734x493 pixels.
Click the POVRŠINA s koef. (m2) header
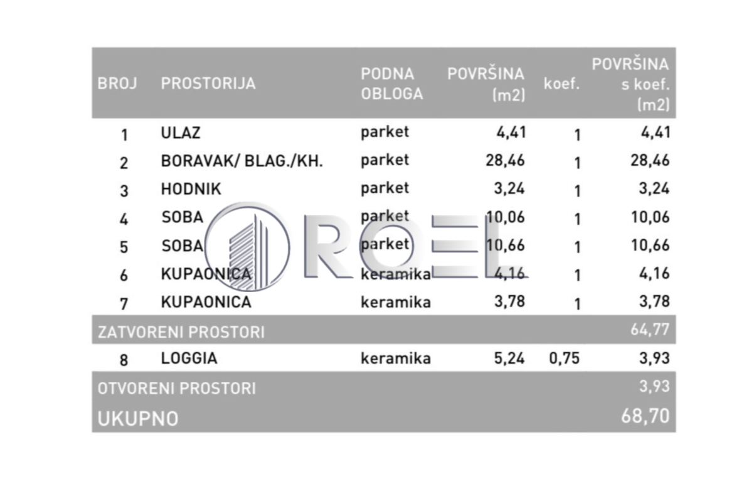point(630,84)
